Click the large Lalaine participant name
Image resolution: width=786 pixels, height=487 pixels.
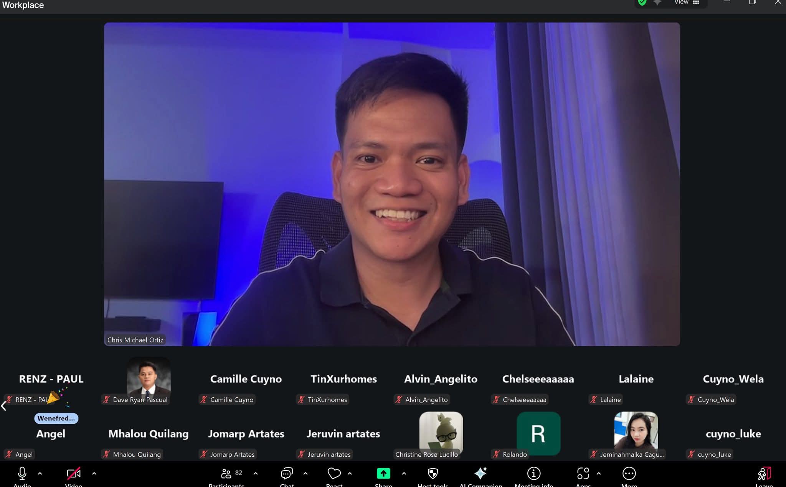636,379
